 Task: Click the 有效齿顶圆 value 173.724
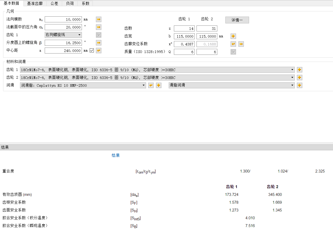click(232, 195)
